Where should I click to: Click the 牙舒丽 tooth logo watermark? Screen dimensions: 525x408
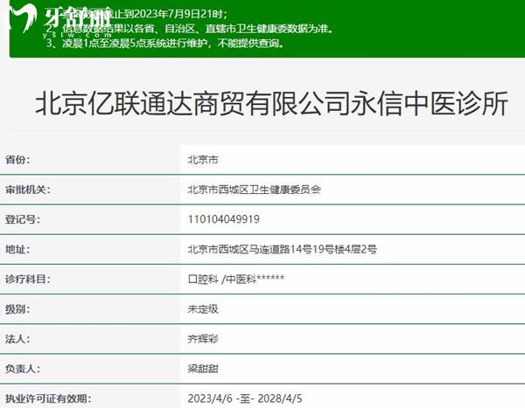(52, 17)
